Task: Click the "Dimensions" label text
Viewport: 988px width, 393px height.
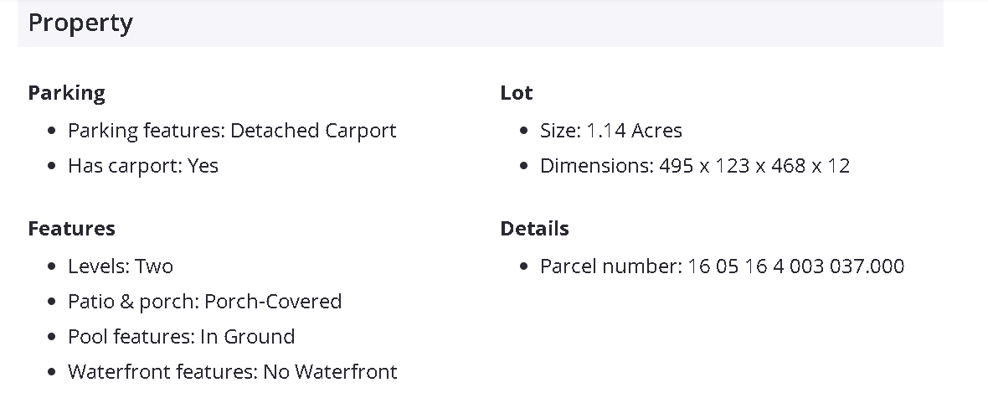Action: pyautogui.click(x=595, y=166)
